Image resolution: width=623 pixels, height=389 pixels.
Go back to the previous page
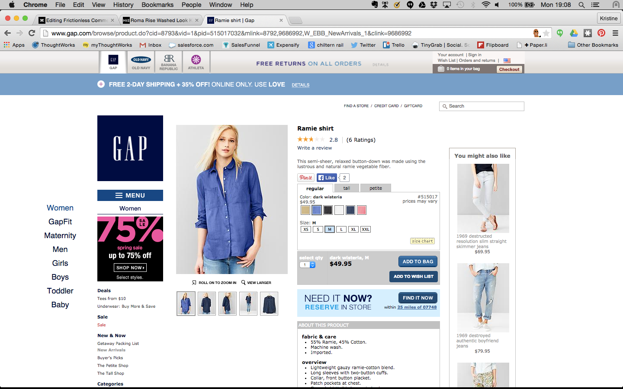tap(7, 33)
